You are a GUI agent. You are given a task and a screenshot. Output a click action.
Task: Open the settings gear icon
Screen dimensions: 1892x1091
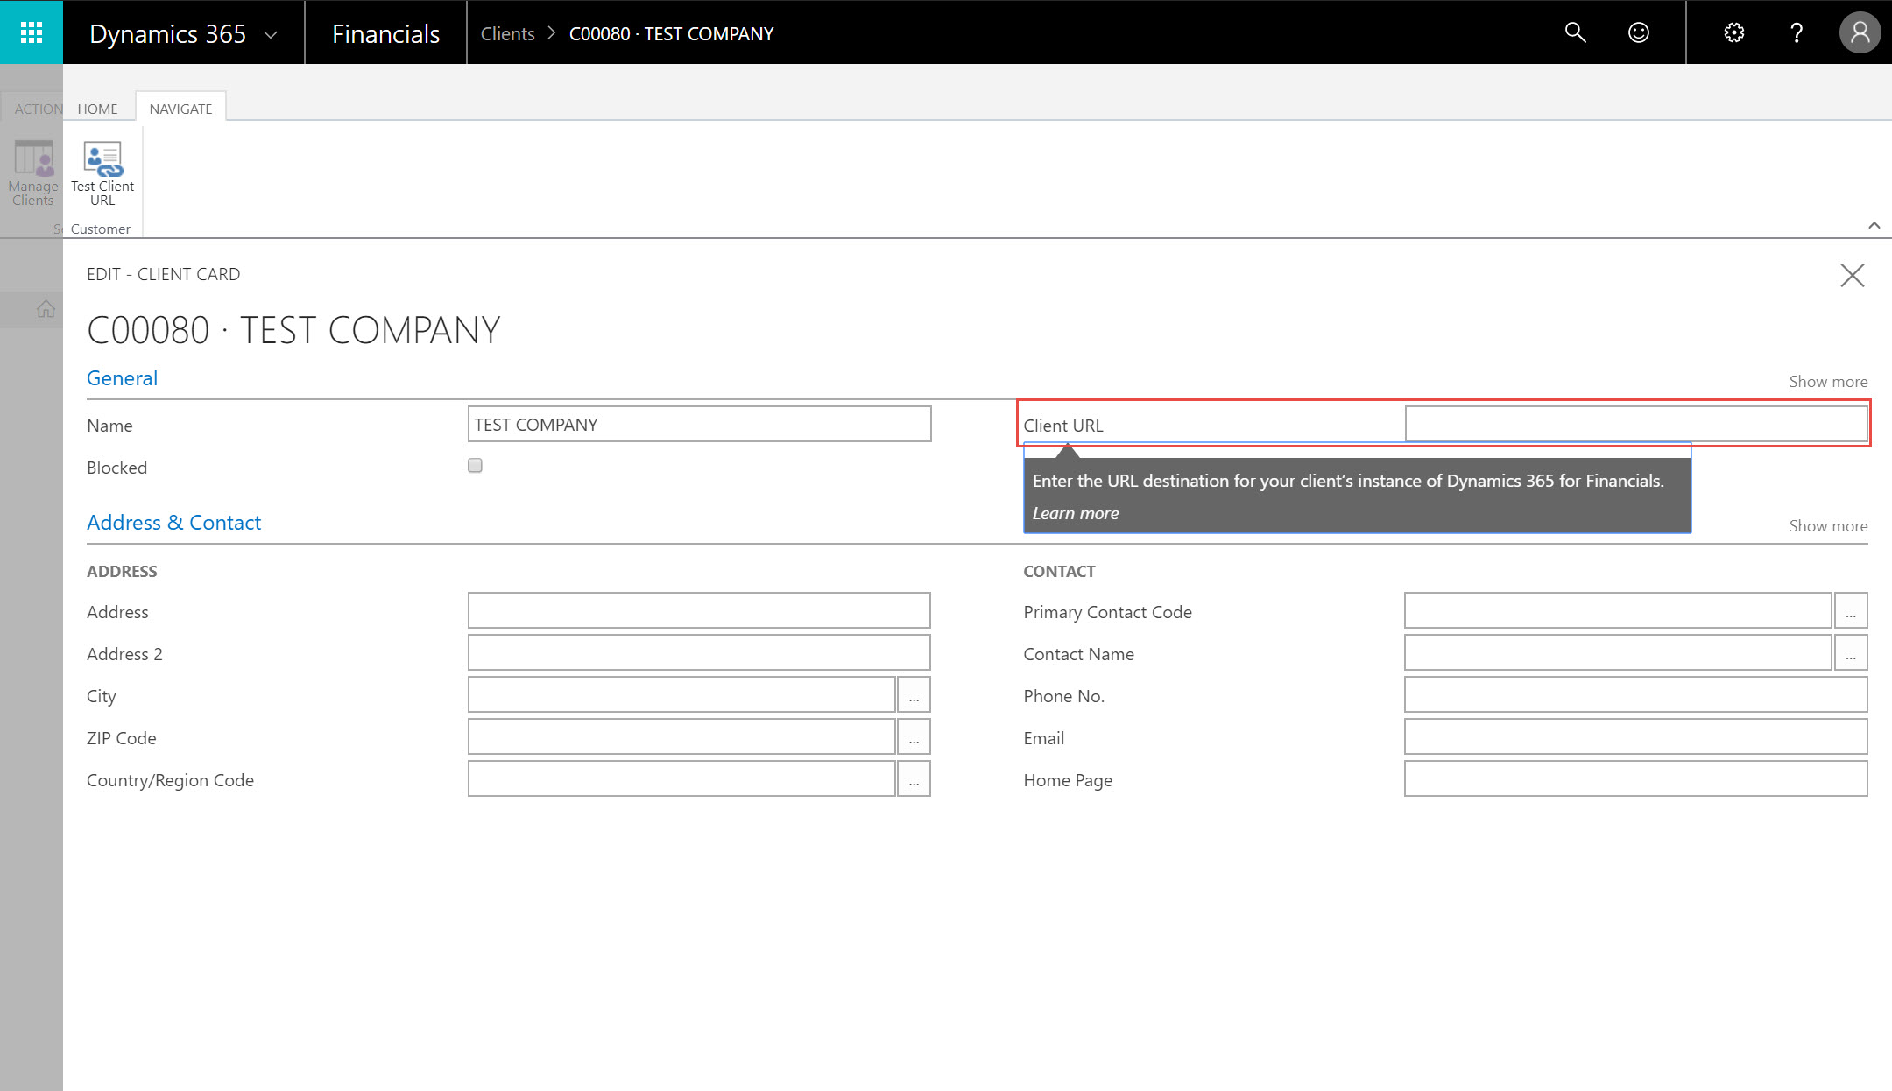click(1733, 32)
